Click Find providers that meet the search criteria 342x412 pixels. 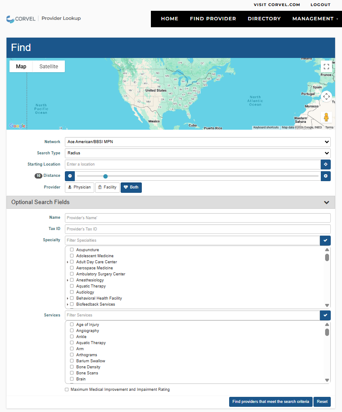[271, 402]
